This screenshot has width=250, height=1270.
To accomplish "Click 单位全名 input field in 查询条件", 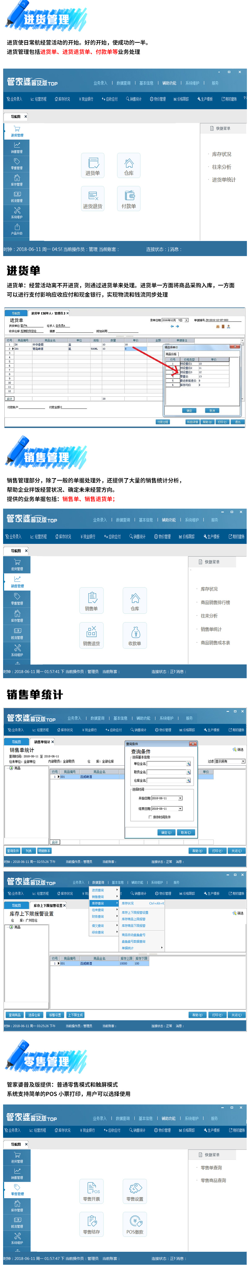I will 166,764.
